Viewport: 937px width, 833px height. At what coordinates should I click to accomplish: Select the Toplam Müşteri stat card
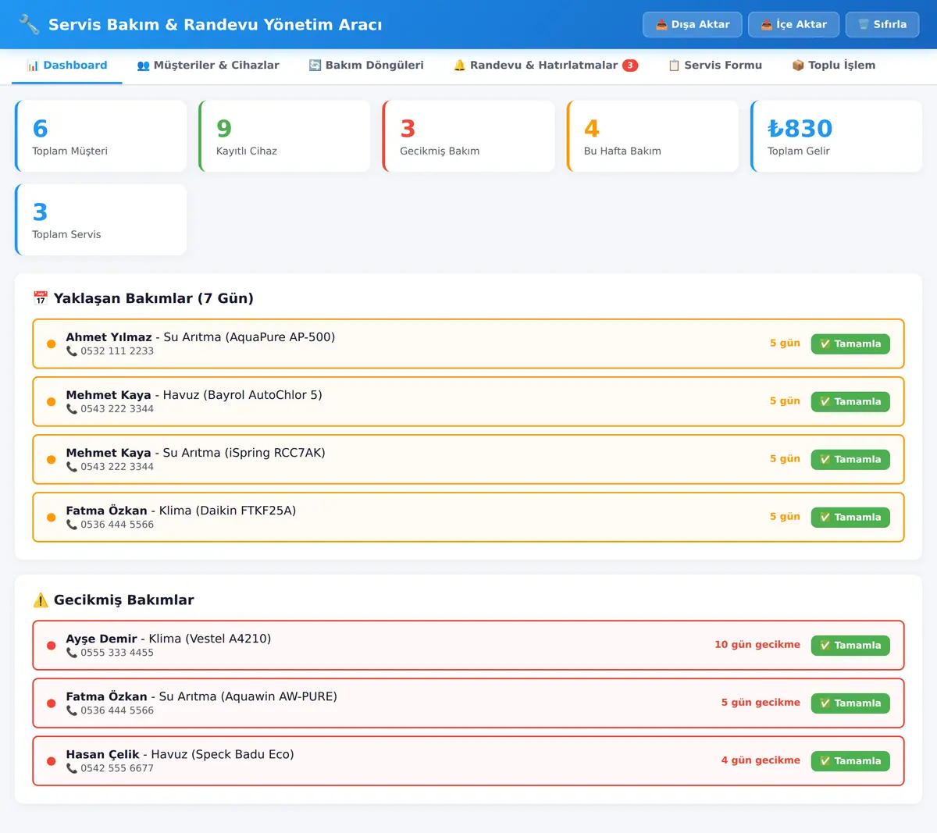coord(101,136)
